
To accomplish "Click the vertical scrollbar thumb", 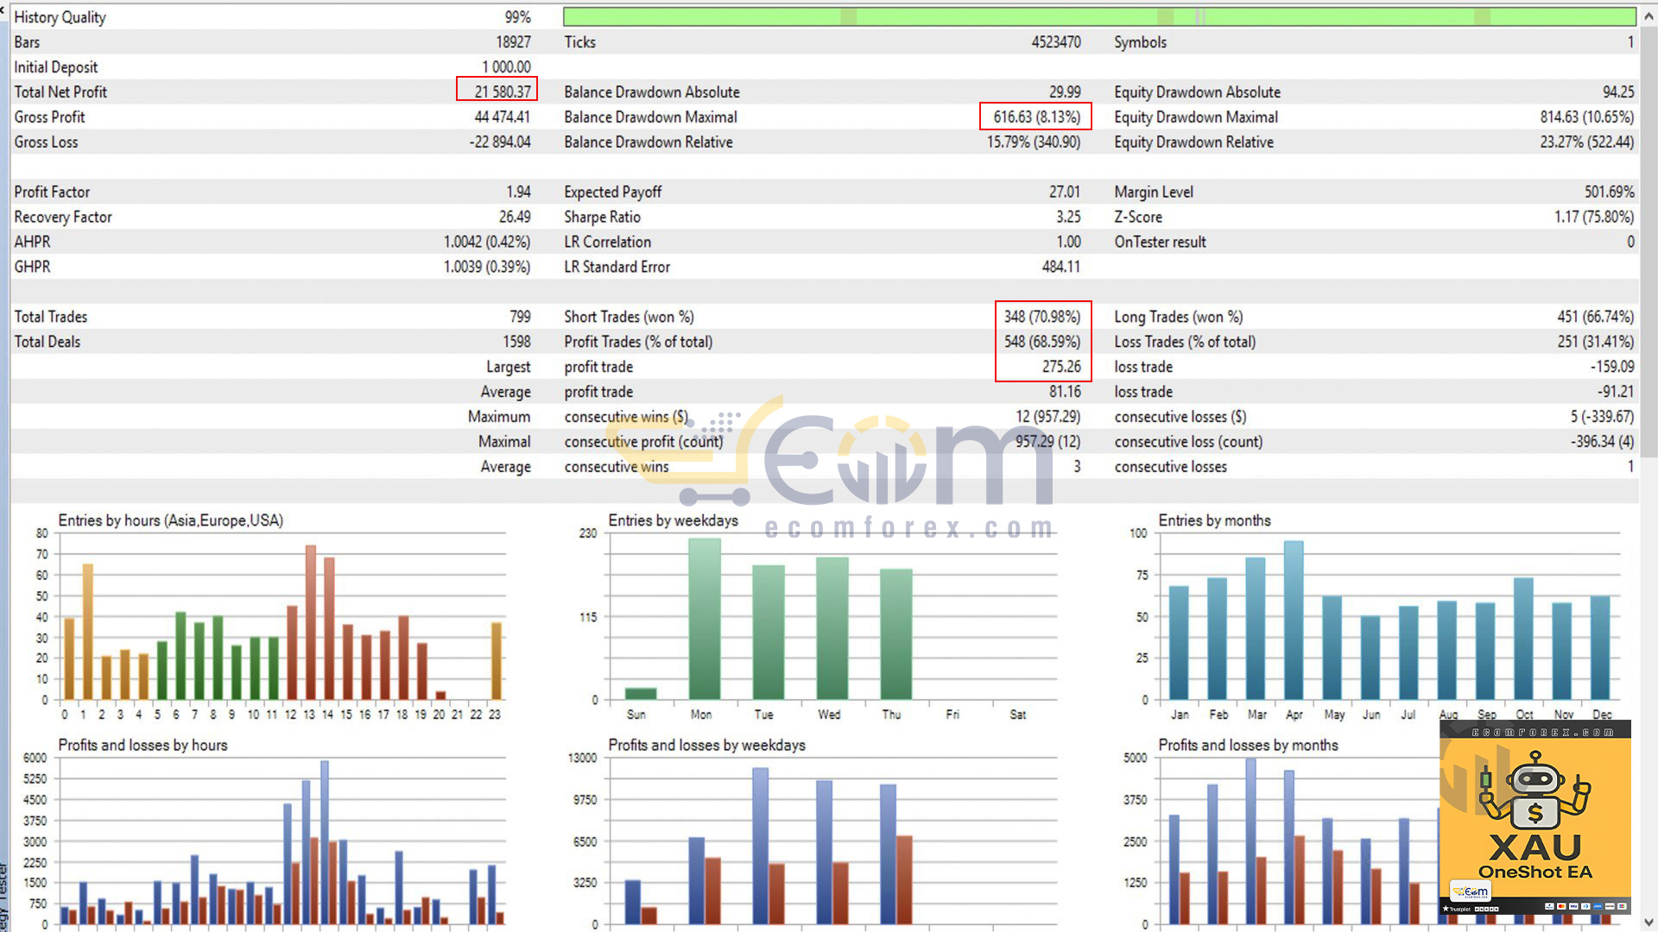I will tap(1649, 242).
